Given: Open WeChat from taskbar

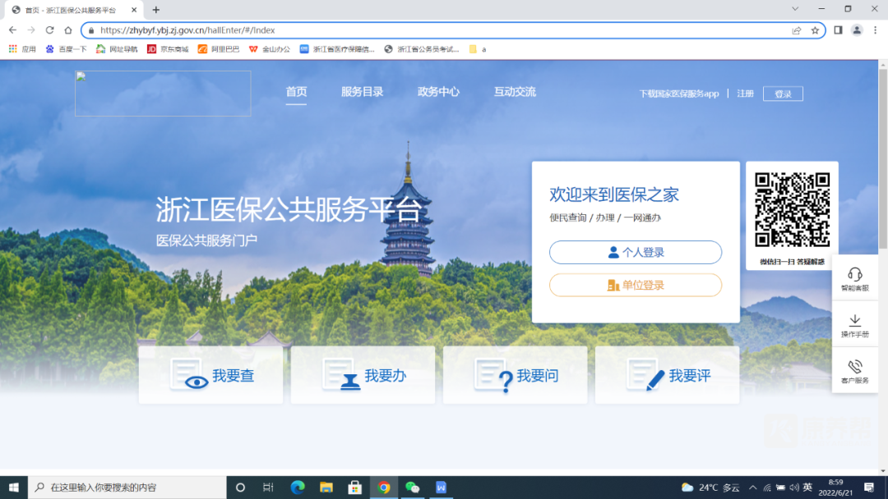Looking at the screenshot, I should (412, 488).
